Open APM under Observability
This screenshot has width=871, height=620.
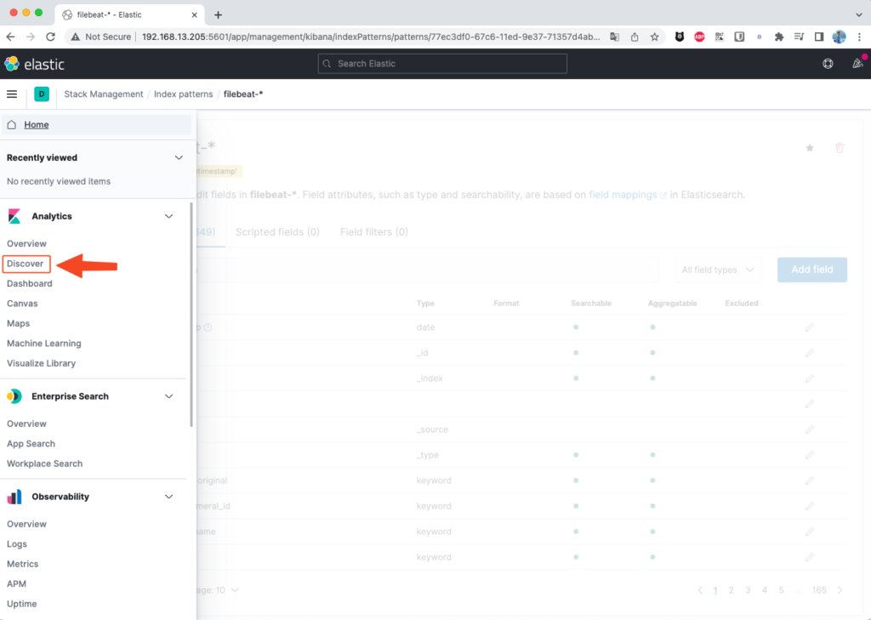coord(16,584)
